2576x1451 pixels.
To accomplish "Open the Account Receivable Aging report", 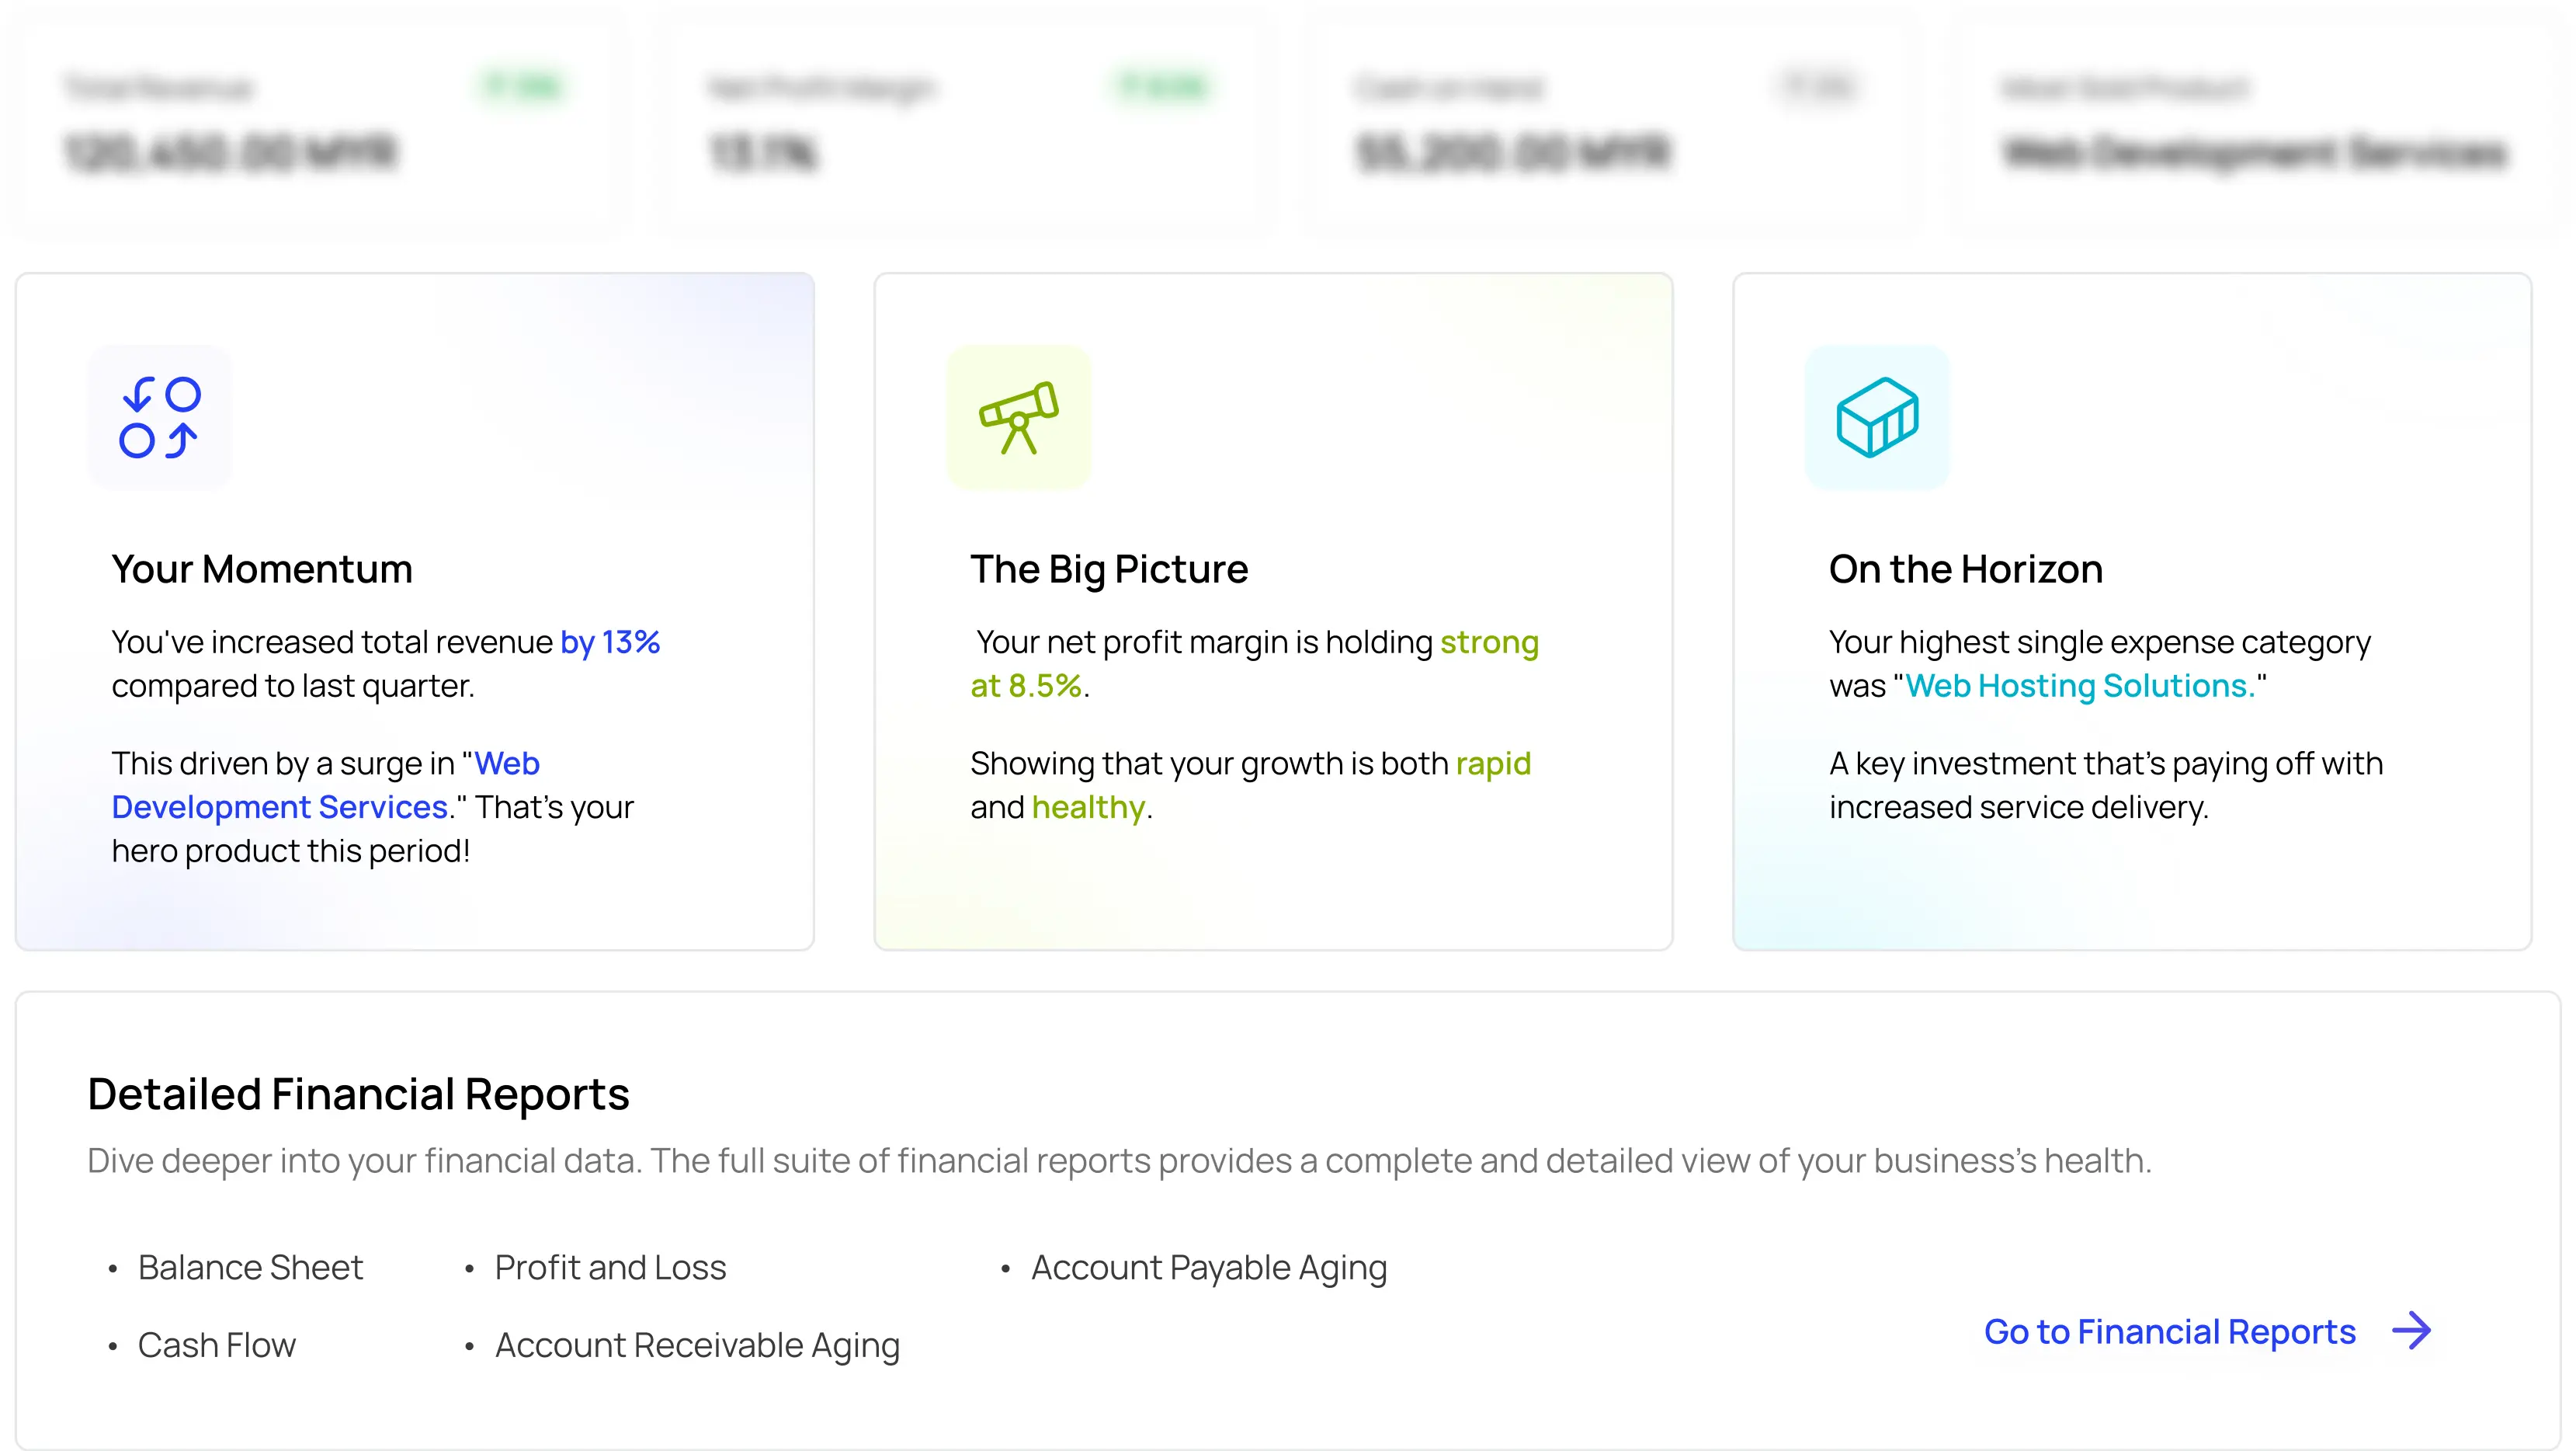I will [x=697, y=1345].
